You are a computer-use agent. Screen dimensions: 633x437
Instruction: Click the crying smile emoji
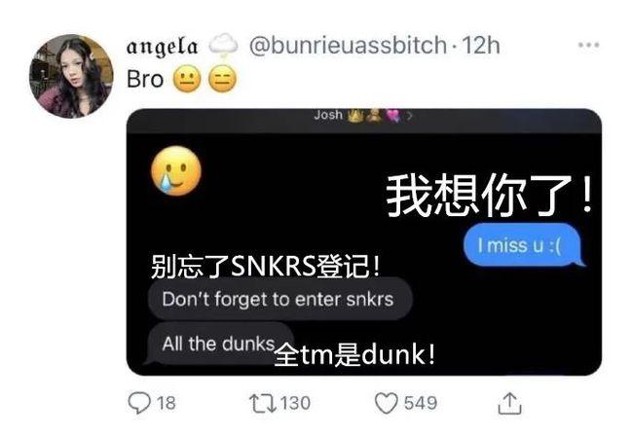pos(176,171)
